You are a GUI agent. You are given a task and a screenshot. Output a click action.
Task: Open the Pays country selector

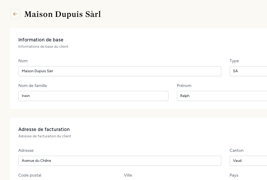[x=248, y=179]
